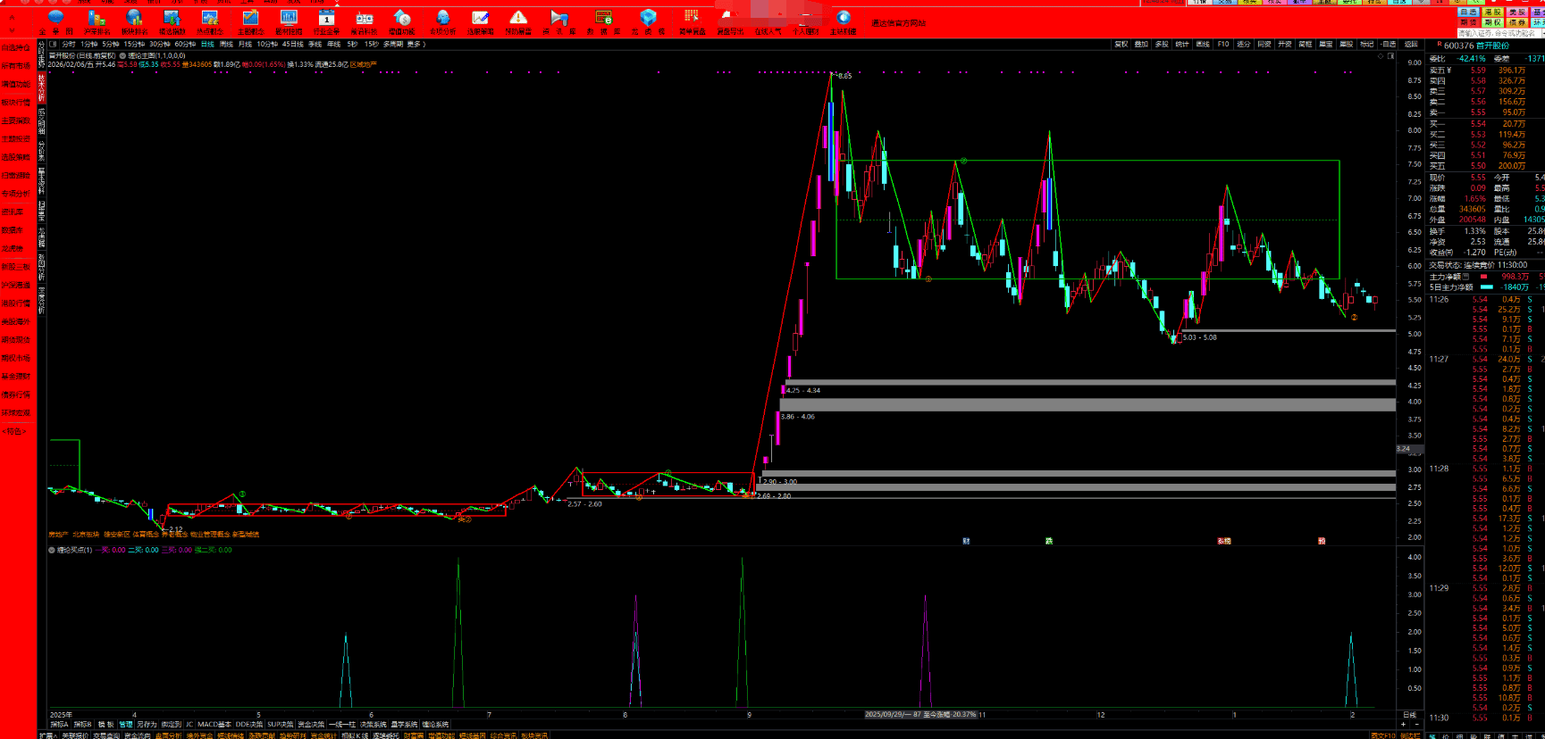Viewport: 1545px width, 739px height.
Task: Expand 更多 timeframe options
Action: [x=415, y=44]
